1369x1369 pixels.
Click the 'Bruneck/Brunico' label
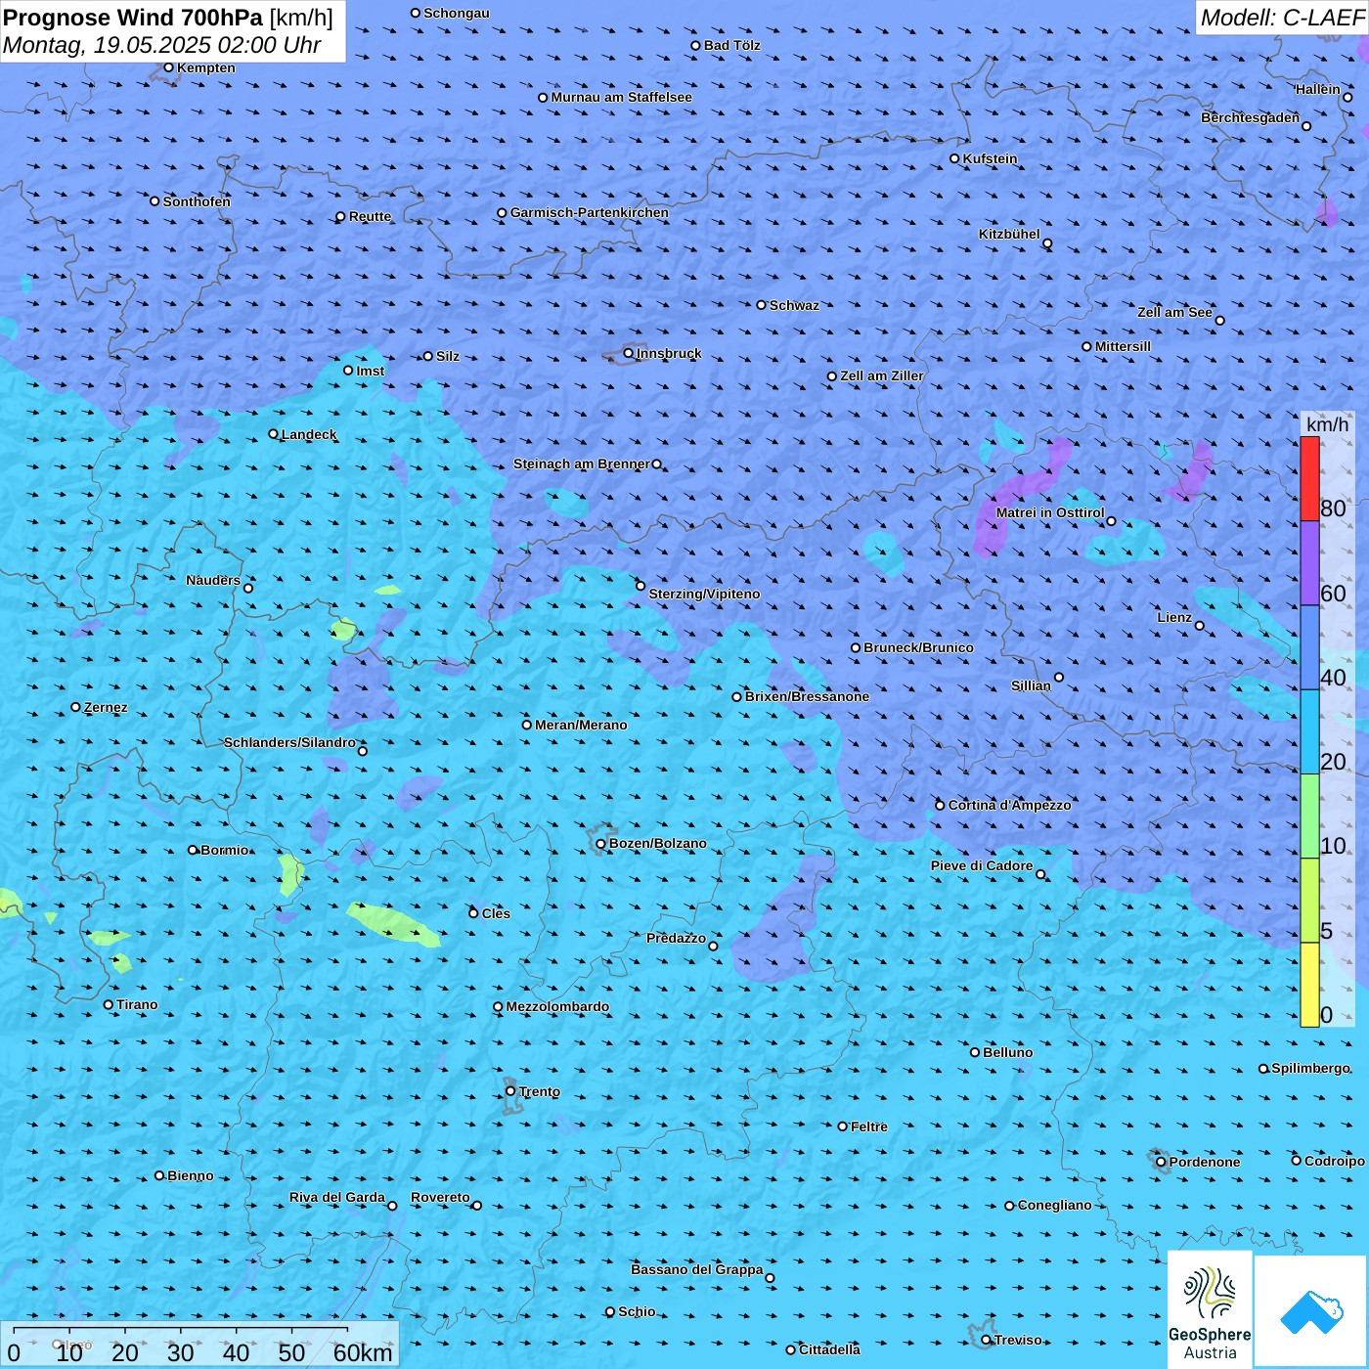(918, 647)
